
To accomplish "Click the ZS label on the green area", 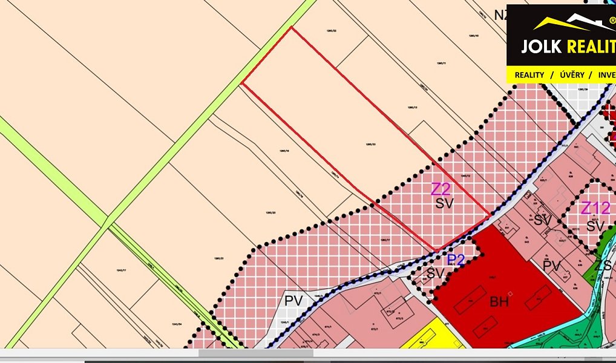I will [x=603, y=266].
